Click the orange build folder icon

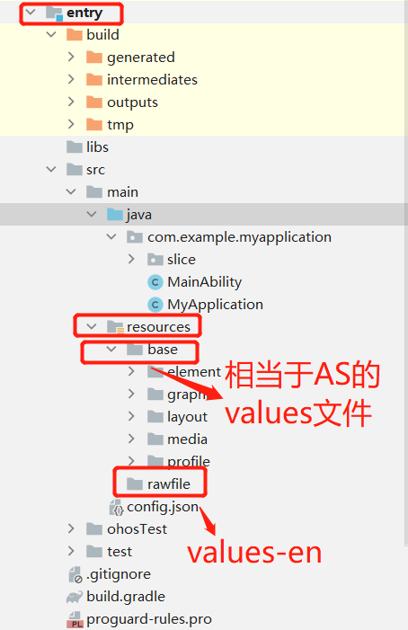(x=75, y=34)
